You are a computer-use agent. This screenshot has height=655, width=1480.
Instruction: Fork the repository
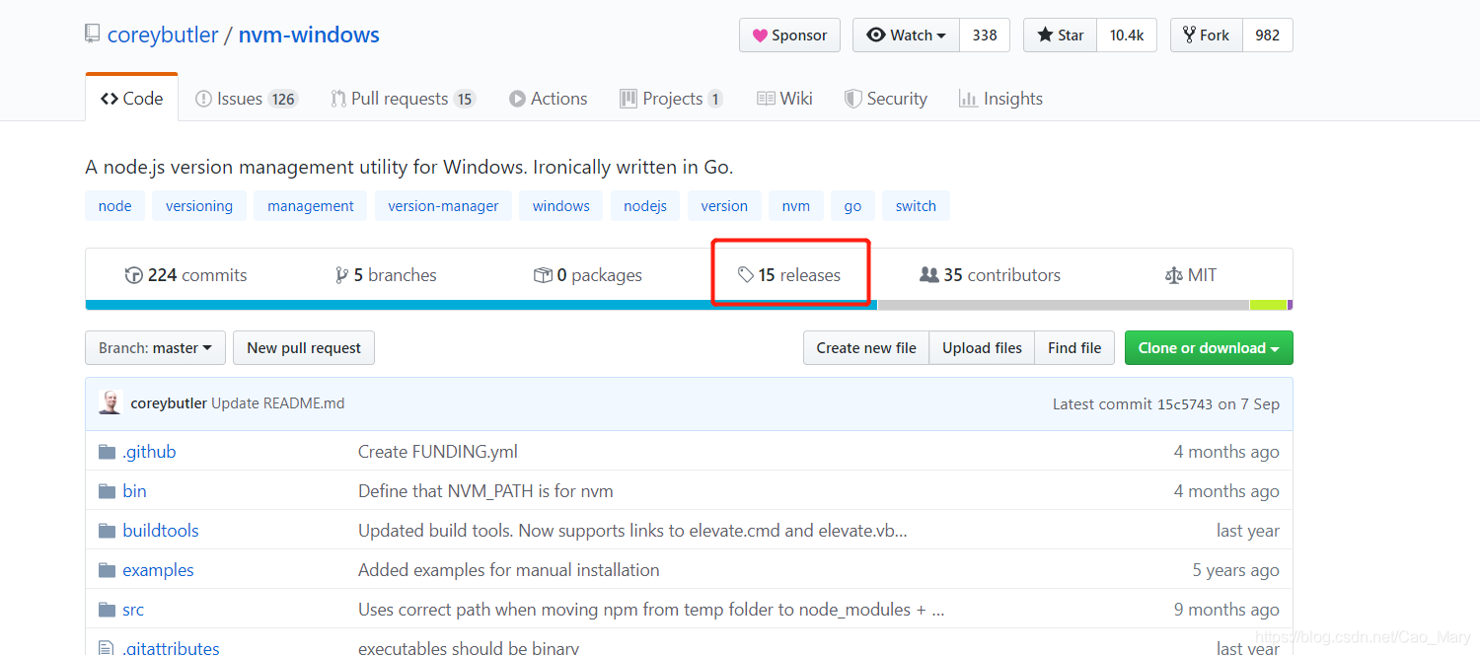tap(1206, 36)
